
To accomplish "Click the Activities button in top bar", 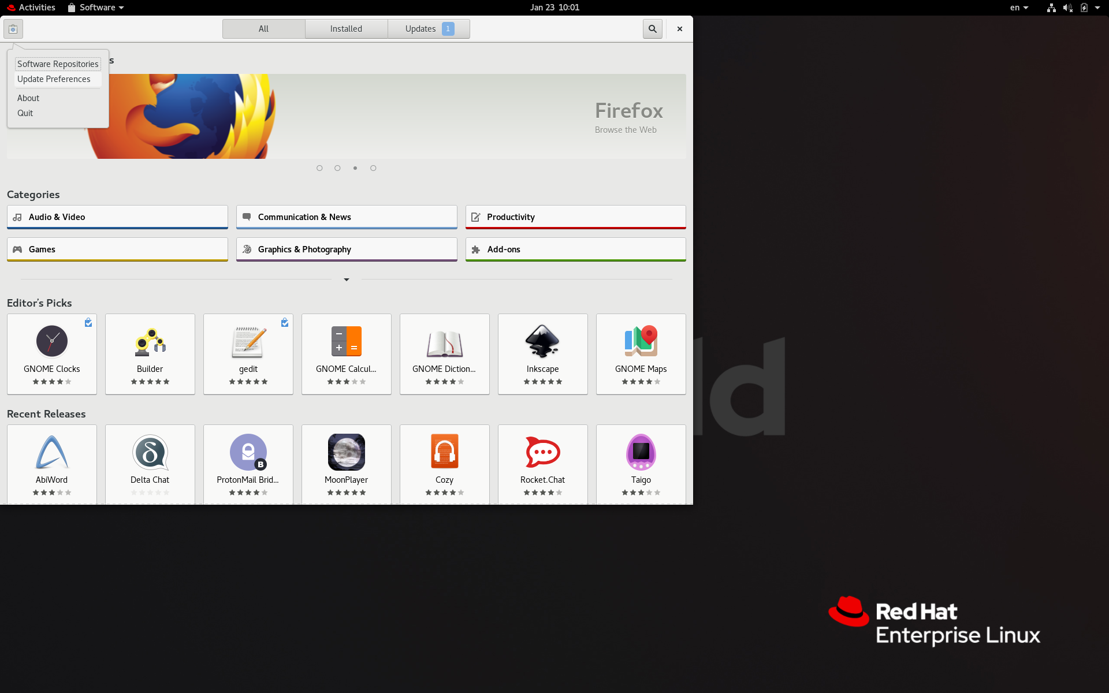I will click(x=31, y=8).
